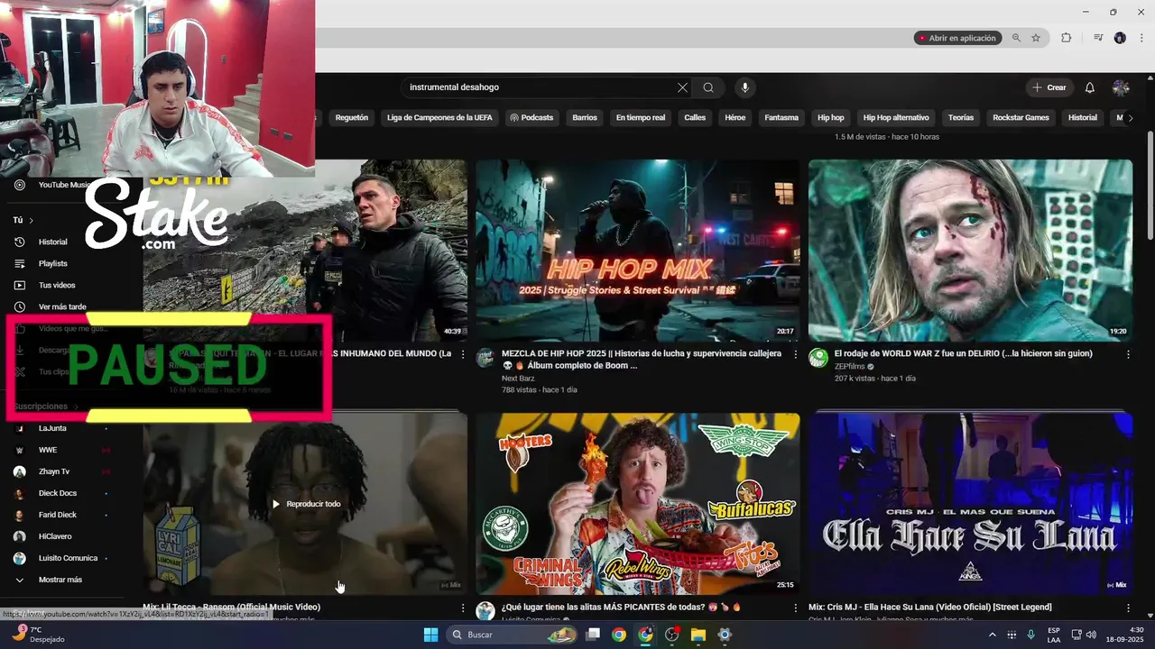Click the Crear button
Image resolution: width=1155 pixels, height=649 pixels.
click(1049, 87)
